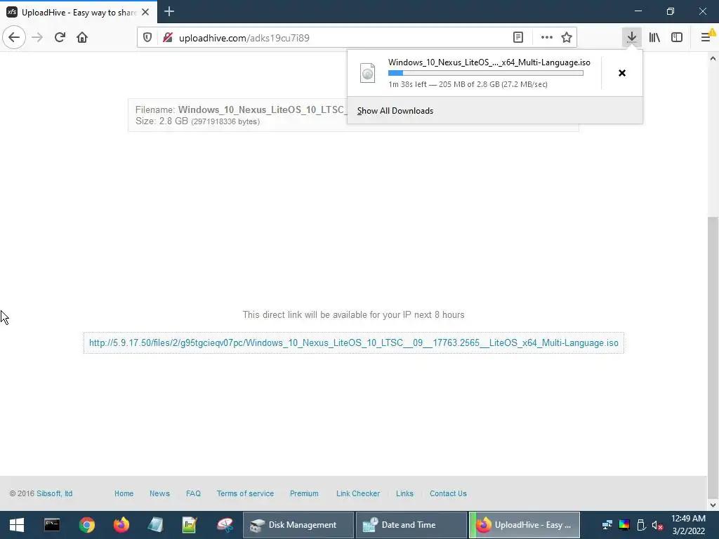Select the UploadHive browser tab
Screen dimensions: 719x539
pyautogui.click(x=79, y=12)
